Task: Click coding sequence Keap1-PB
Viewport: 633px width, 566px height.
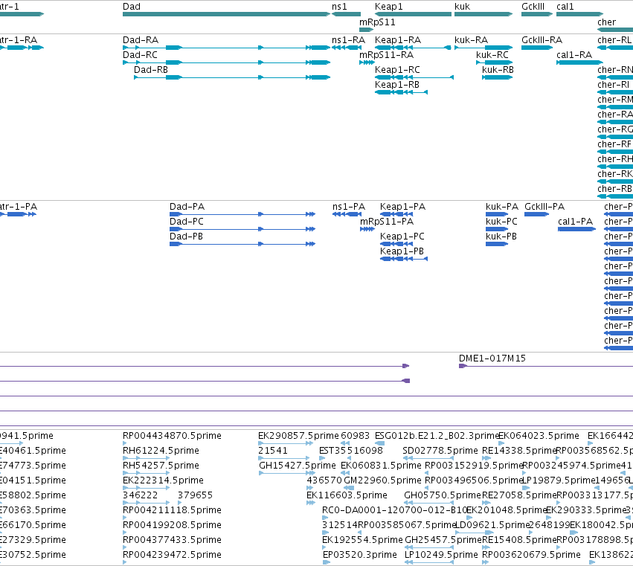Action: 402,251
